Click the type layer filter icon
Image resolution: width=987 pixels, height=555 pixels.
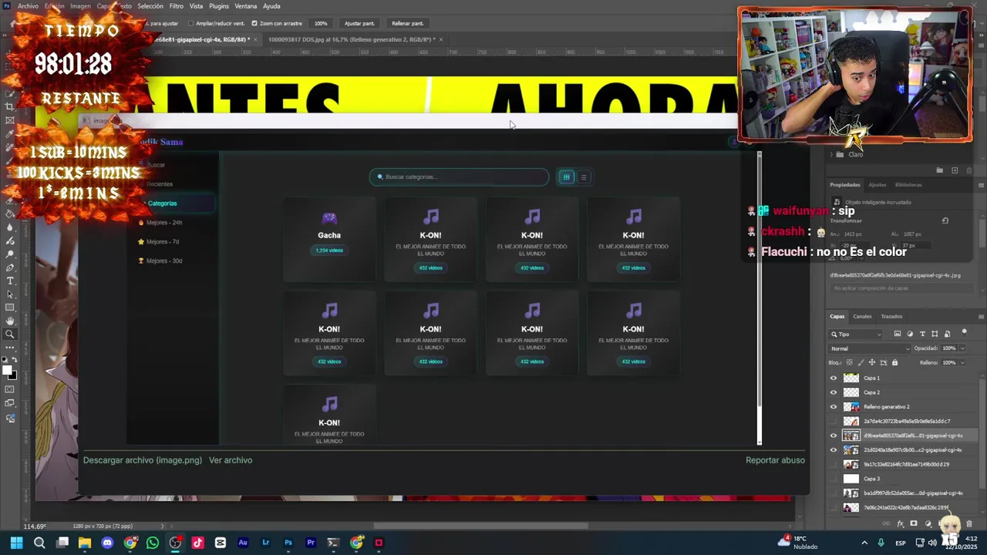922,334
